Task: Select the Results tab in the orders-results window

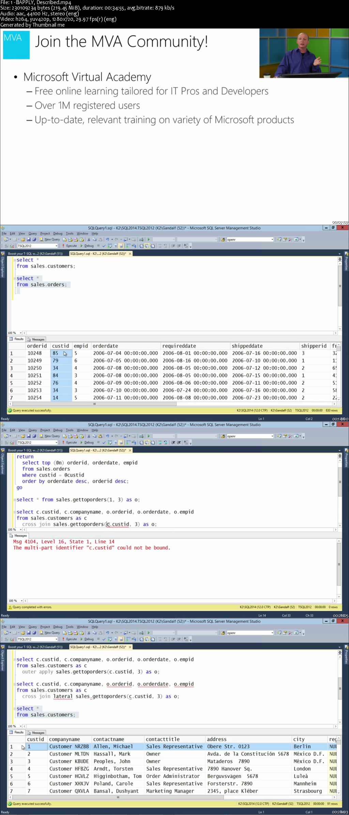Action: [17, 339]
